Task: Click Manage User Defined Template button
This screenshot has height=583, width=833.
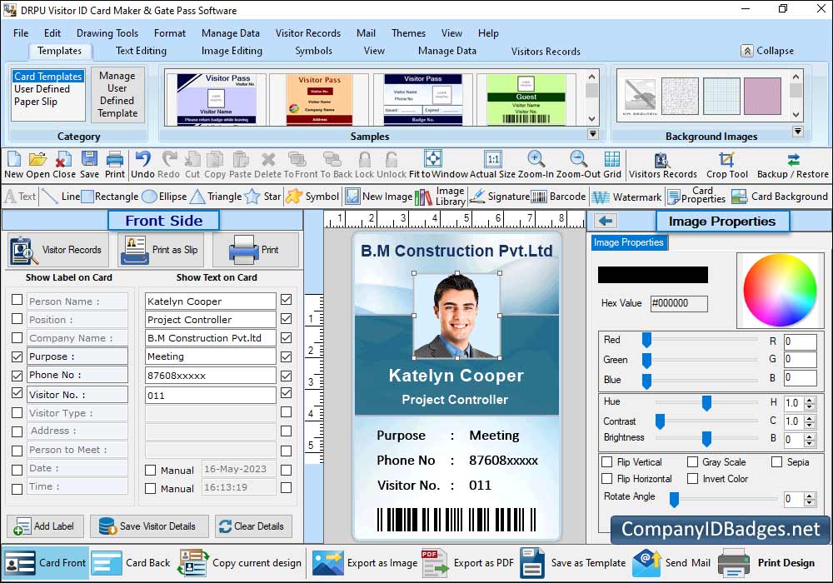Action: tap(117, 94)
